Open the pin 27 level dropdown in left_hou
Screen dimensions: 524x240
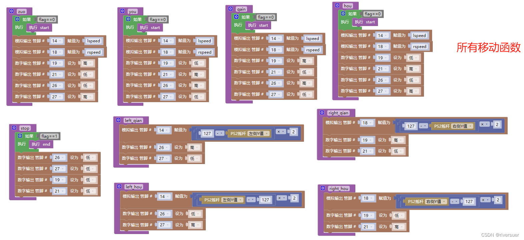pyautogui.click(x=195, y=225)
